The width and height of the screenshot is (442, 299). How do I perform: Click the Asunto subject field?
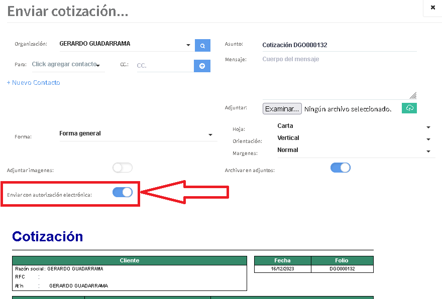[339, 45]
